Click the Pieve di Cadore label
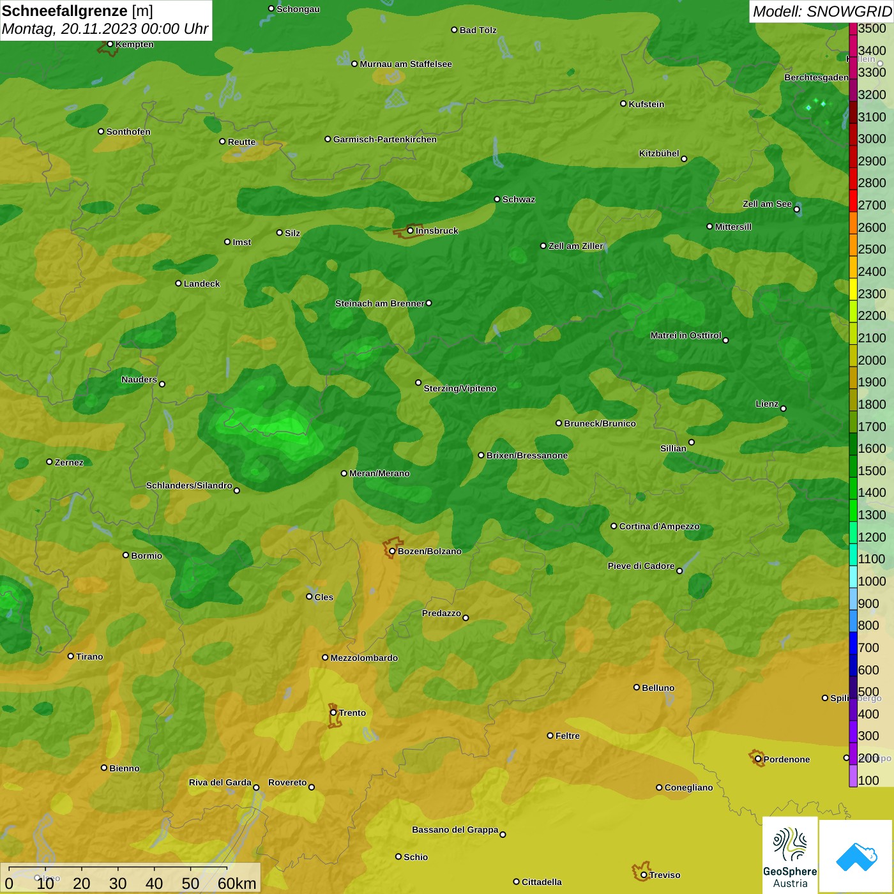Image resolution: width=894 pixels, height=894 pixels. [x=641, y=566]
